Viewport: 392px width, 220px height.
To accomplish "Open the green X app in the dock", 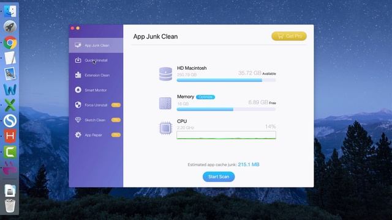I will tap(10, 105).
